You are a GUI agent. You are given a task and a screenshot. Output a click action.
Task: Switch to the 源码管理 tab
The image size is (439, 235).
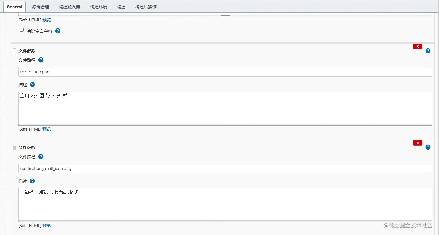[41, 6]
